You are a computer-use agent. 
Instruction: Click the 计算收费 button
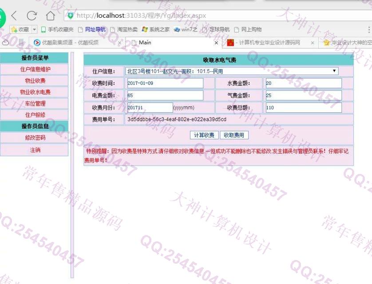(204, 135)
